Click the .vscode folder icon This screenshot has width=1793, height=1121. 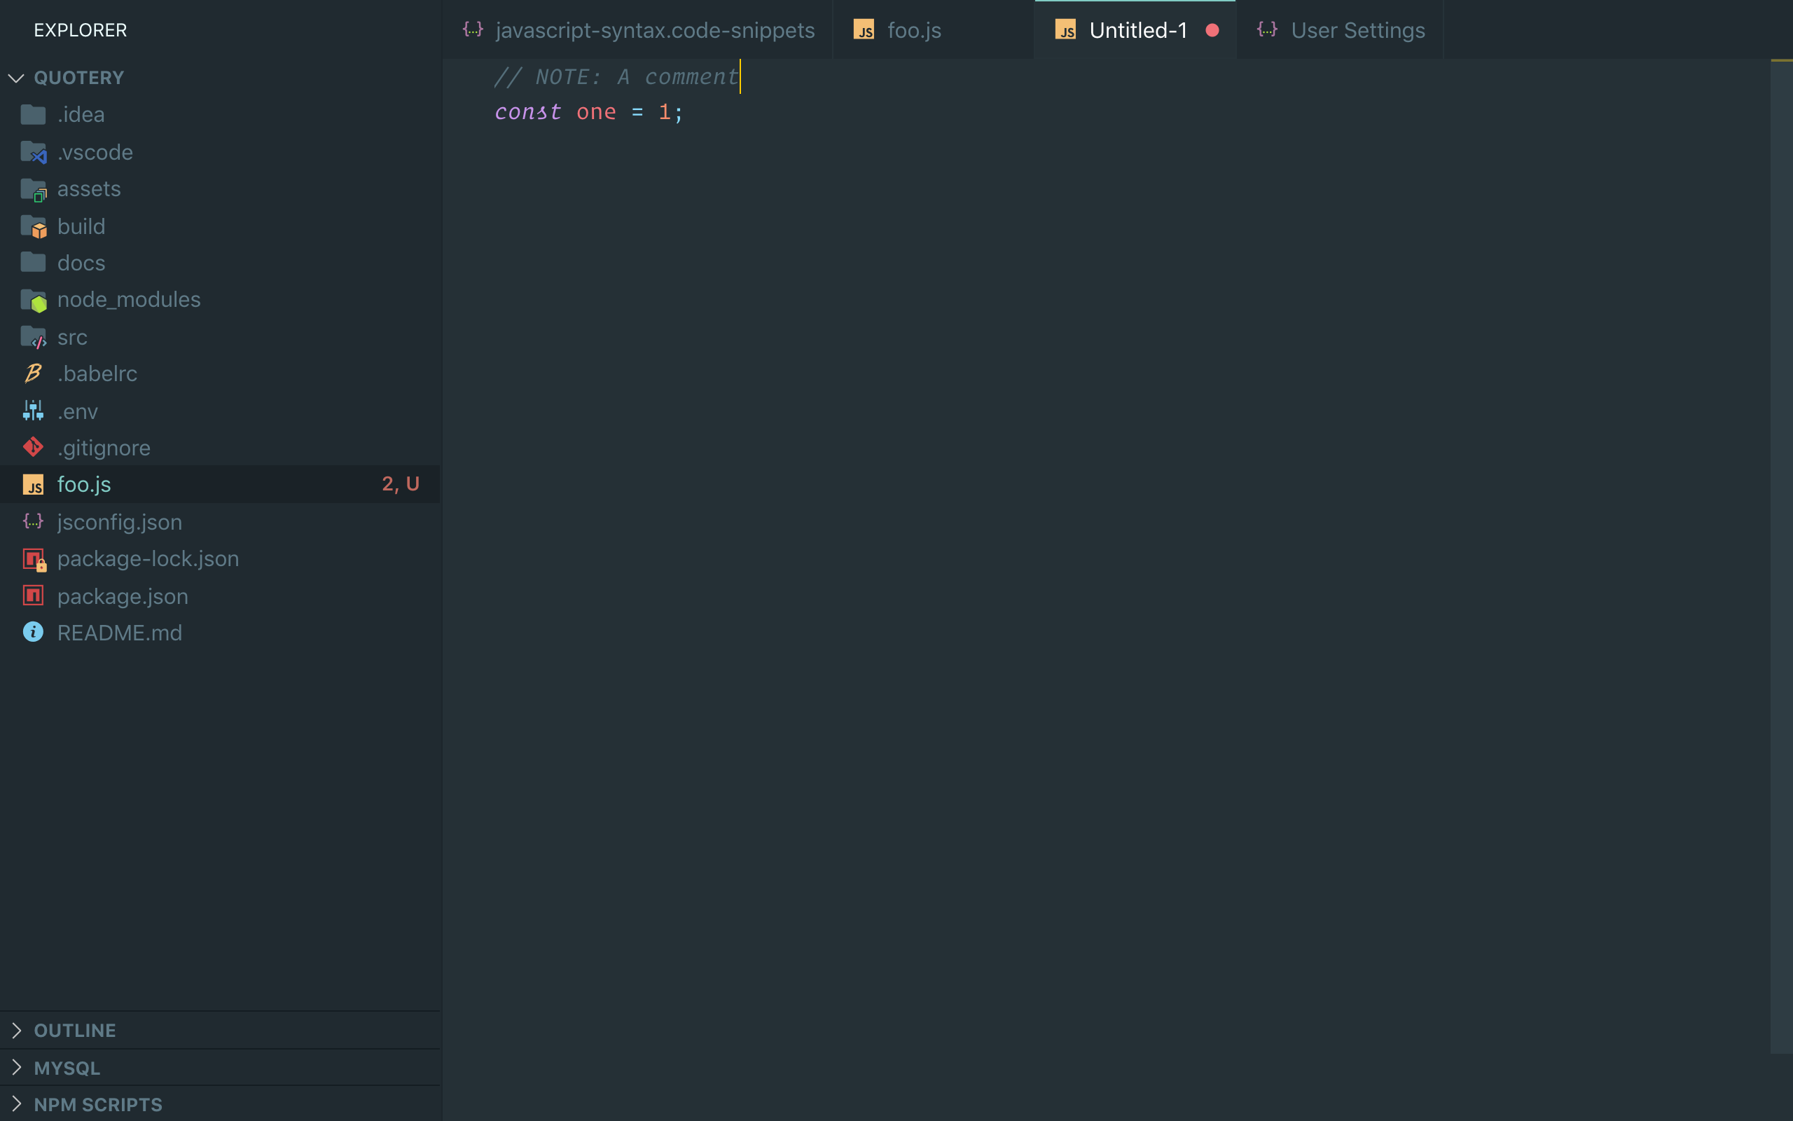click(34, 152)
